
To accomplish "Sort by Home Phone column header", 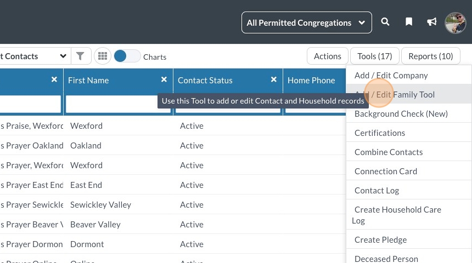I will point(311,80).
